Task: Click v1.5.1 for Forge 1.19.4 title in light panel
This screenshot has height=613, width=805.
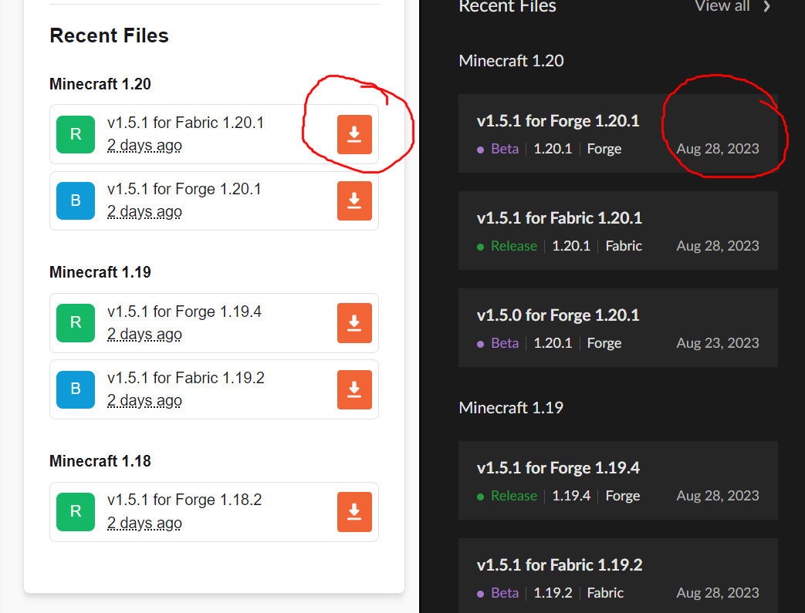Action: 184,312
